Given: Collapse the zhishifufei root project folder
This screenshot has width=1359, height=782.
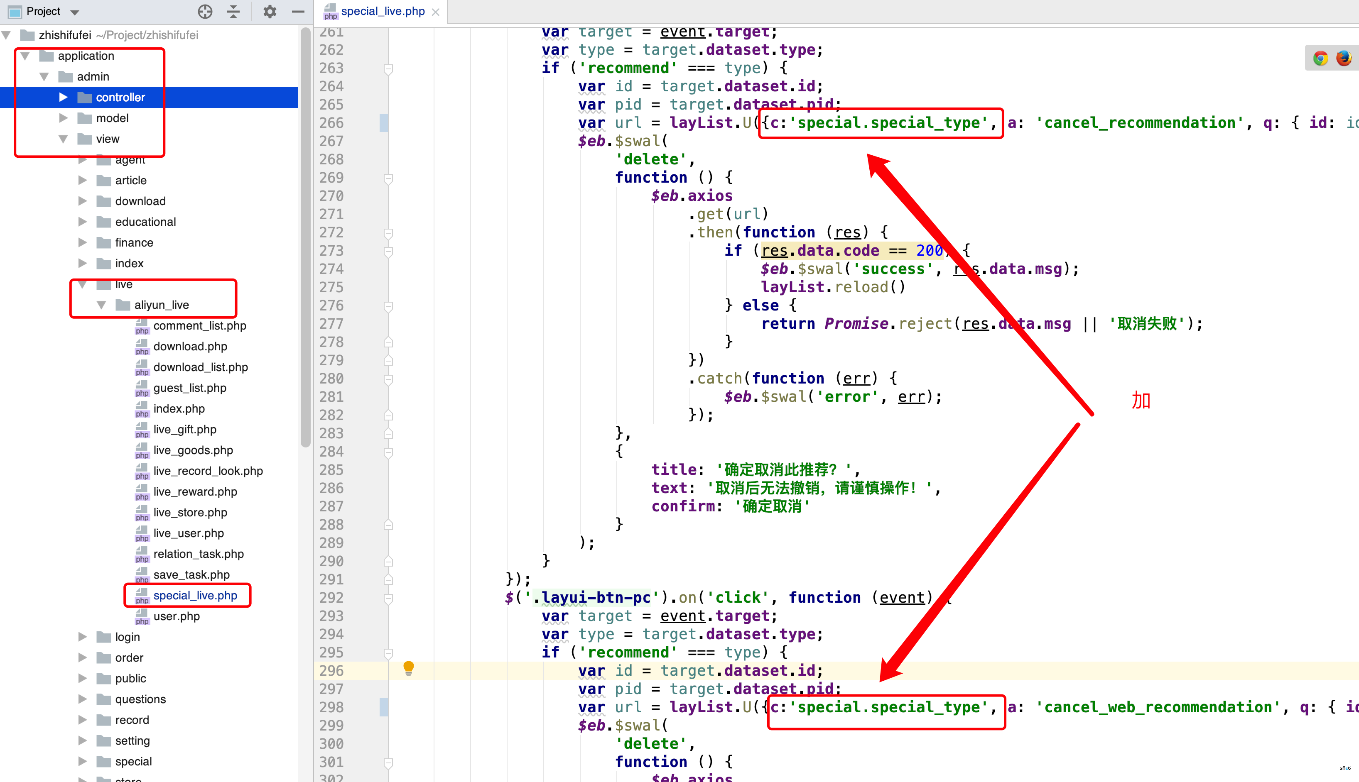Looking at the screenshot, I should point(7,35).
